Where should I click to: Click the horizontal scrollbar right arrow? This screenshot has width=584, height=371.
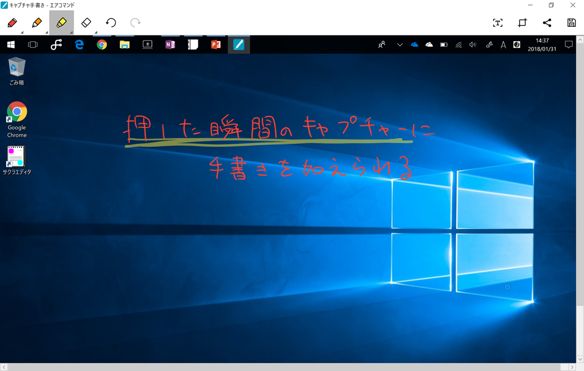click(x=573, y=367)
